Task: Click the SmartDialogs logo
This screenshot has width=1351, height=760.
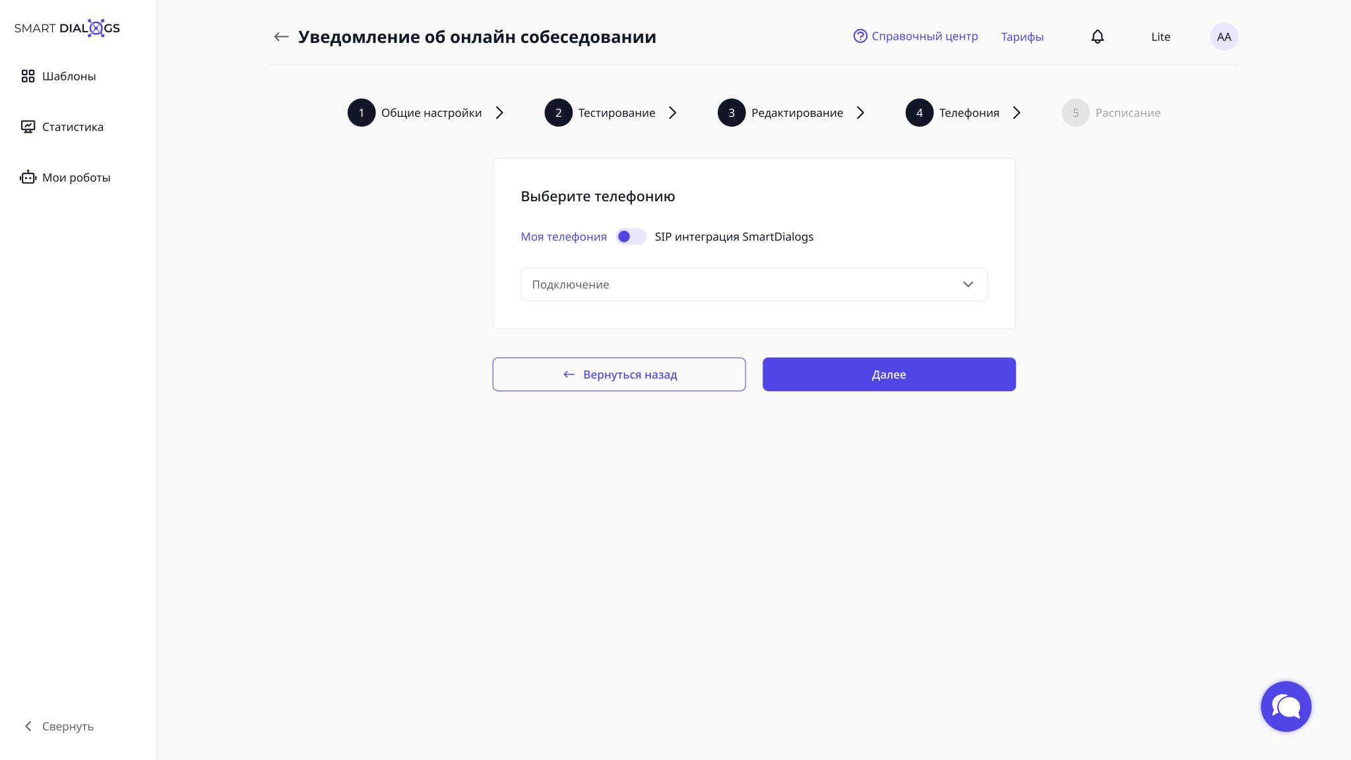Action: coord(67,28)
